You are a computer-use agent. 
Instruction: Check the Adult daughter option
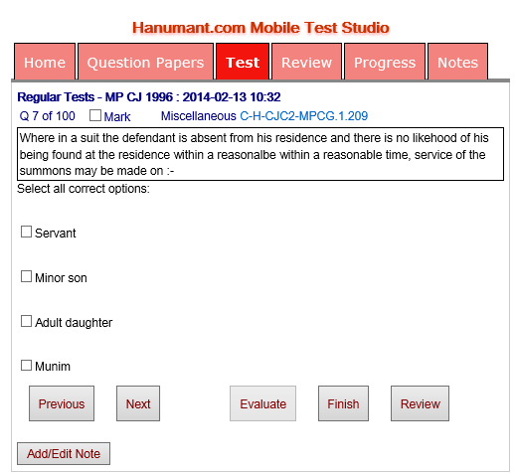coord(26,321)
